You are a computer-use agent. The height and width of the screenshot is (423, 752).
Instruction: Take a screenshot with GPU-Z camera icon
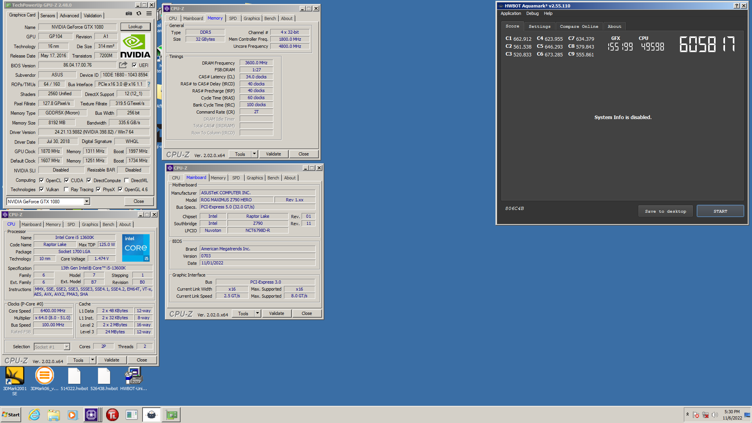(x=128, y=14)
